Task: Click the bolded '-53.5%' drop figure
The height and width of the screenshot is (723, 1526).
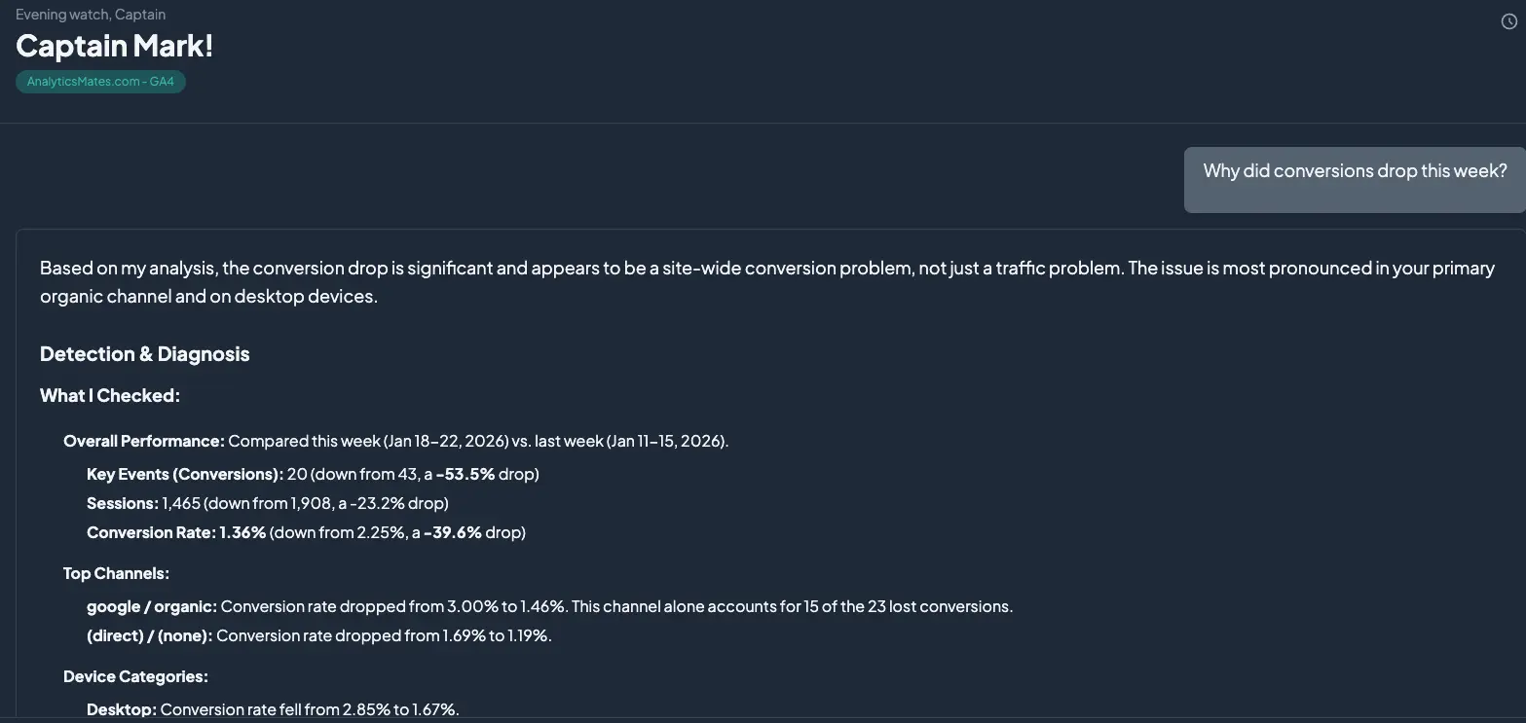Action: [x=465, y=473]
